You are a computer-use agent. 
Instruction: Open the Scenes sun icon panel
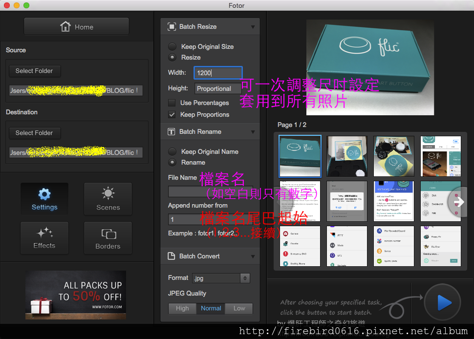(108, 199)
